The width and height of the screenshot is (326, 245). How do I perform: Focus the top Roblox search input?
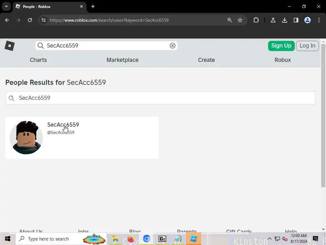106,46
